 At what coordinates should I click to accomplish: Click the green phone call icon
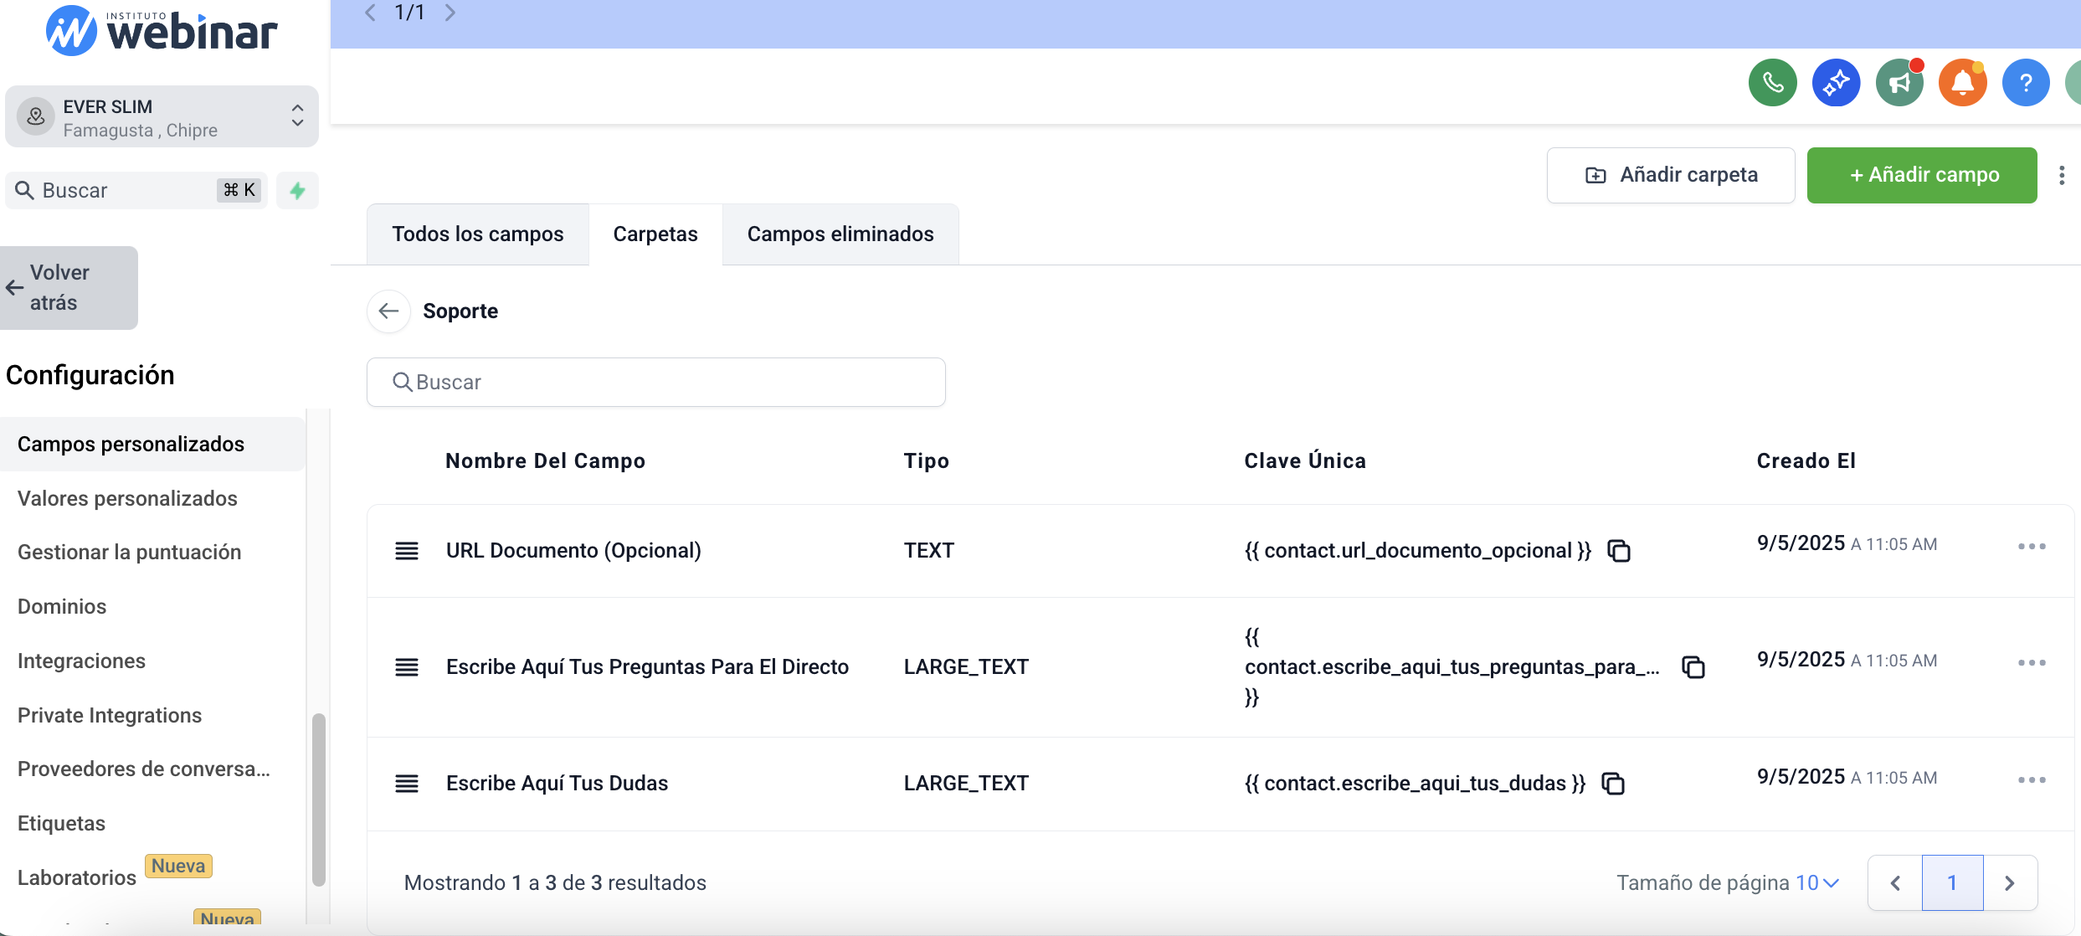(x=1772, y=83)
